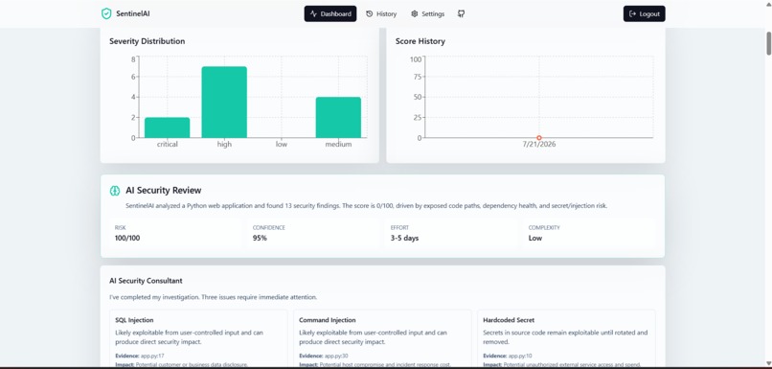This screenshot has width=772, height=369.
Task: Click the 'Three issues require immediate attention' sentence
Action: click(259, 297)
